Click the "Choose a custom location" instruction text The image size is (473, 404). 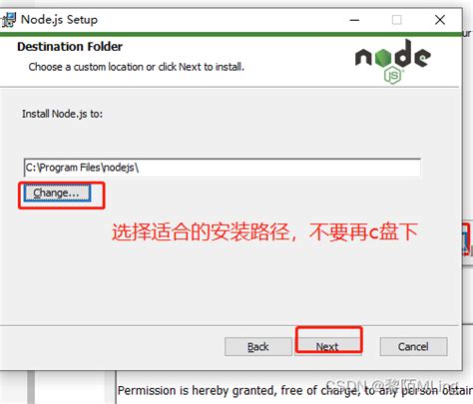click(137, 67)
